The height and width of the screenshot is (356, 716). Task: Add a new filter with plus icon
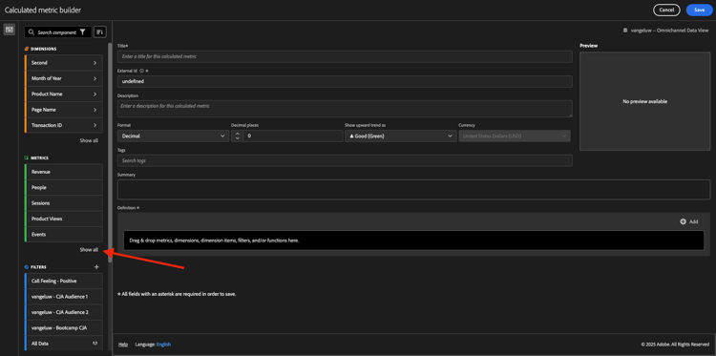[x=96, y=267]
